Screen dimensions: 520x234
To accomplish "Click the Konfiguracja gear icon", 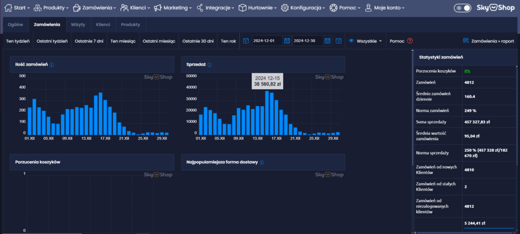I will (285, 8).
